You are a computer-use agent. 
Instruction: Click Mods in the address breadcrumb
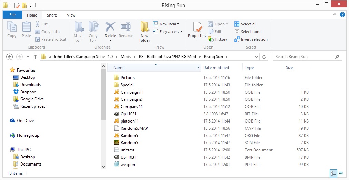click(126, 57)
